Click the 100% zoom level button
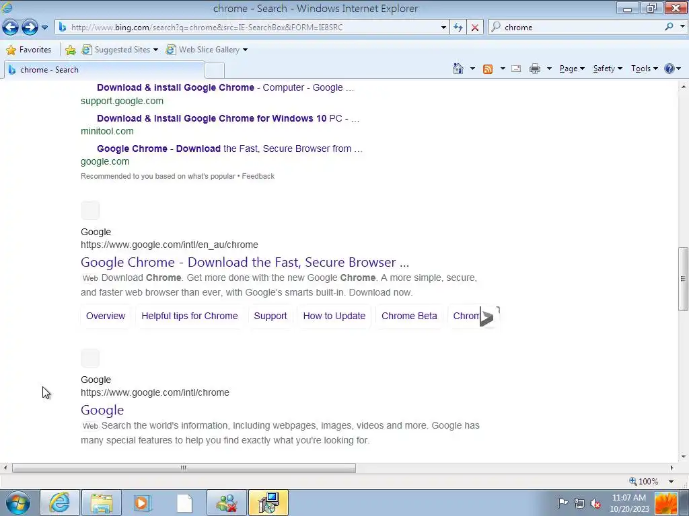The height and width of the screenshot is (516, 689). click(x=644, y=481)
